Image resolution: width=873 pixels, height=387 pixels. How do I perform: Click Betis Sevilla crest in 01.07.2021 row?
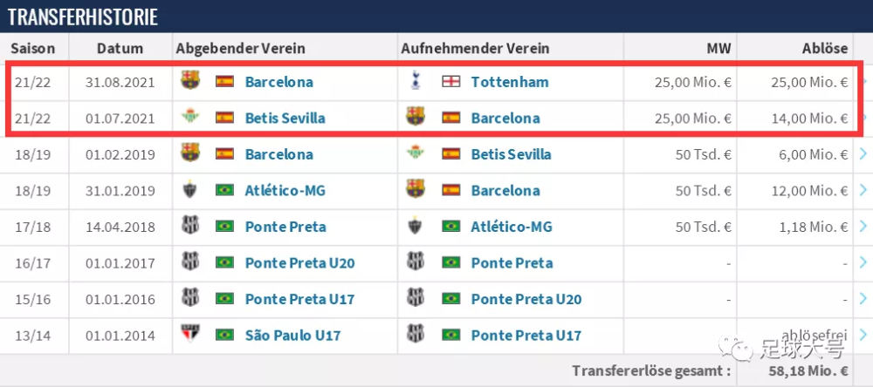pos(190,118)
